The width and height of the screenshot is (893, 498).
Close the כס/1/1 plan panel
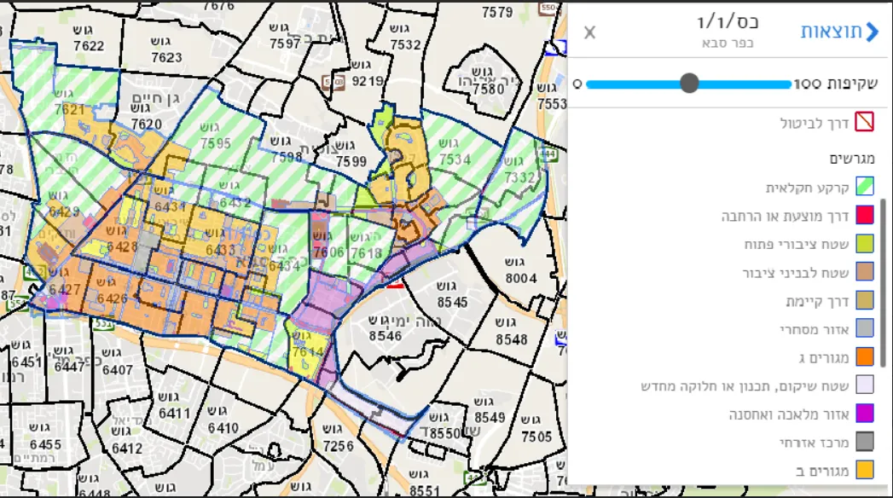click(x=589, y=32)
